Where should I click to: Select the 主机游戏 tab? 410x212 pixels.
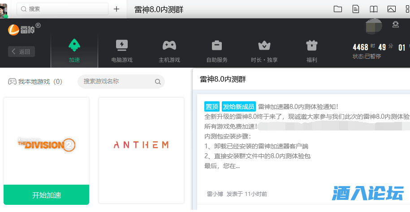tap(169, 50)
